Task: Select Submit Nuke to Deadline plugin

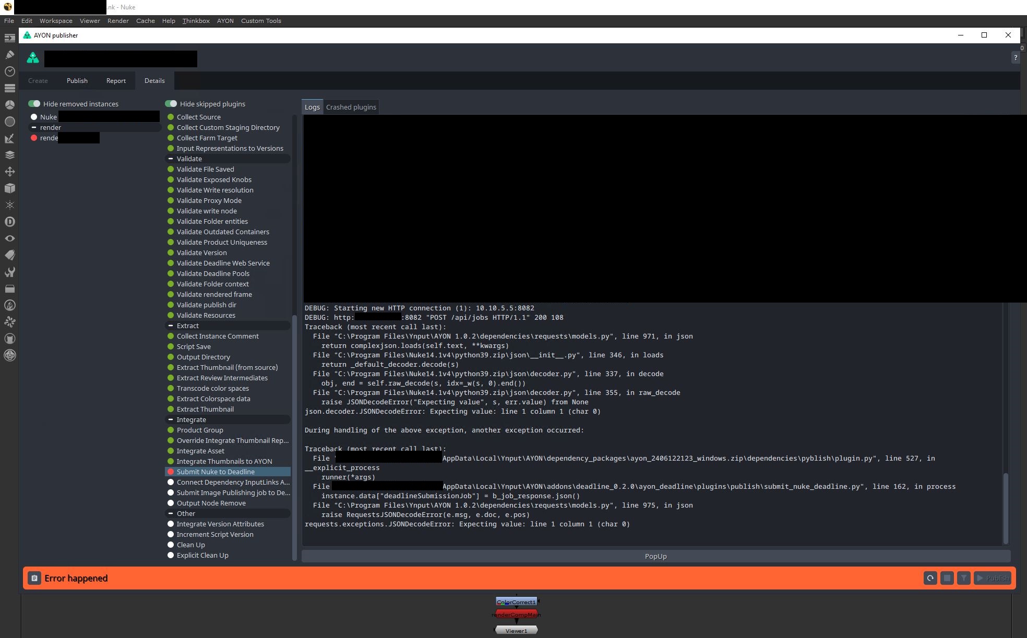Action: point(216,472)
